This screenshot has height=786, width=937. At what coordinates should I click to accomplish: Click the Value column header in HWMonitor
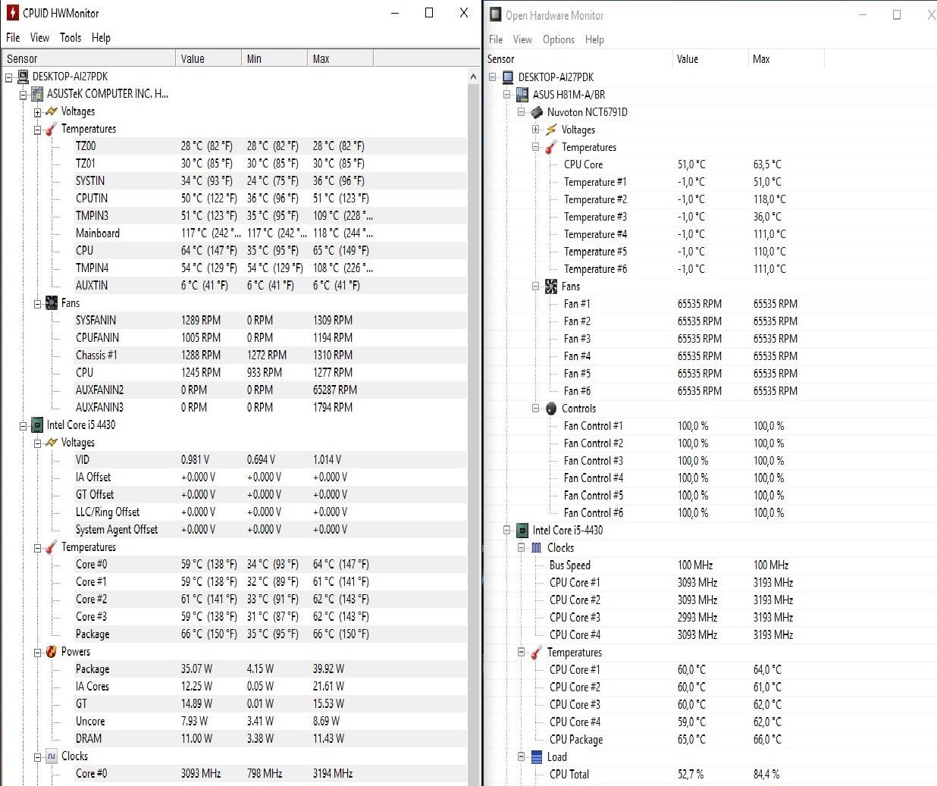pos(208,58)
